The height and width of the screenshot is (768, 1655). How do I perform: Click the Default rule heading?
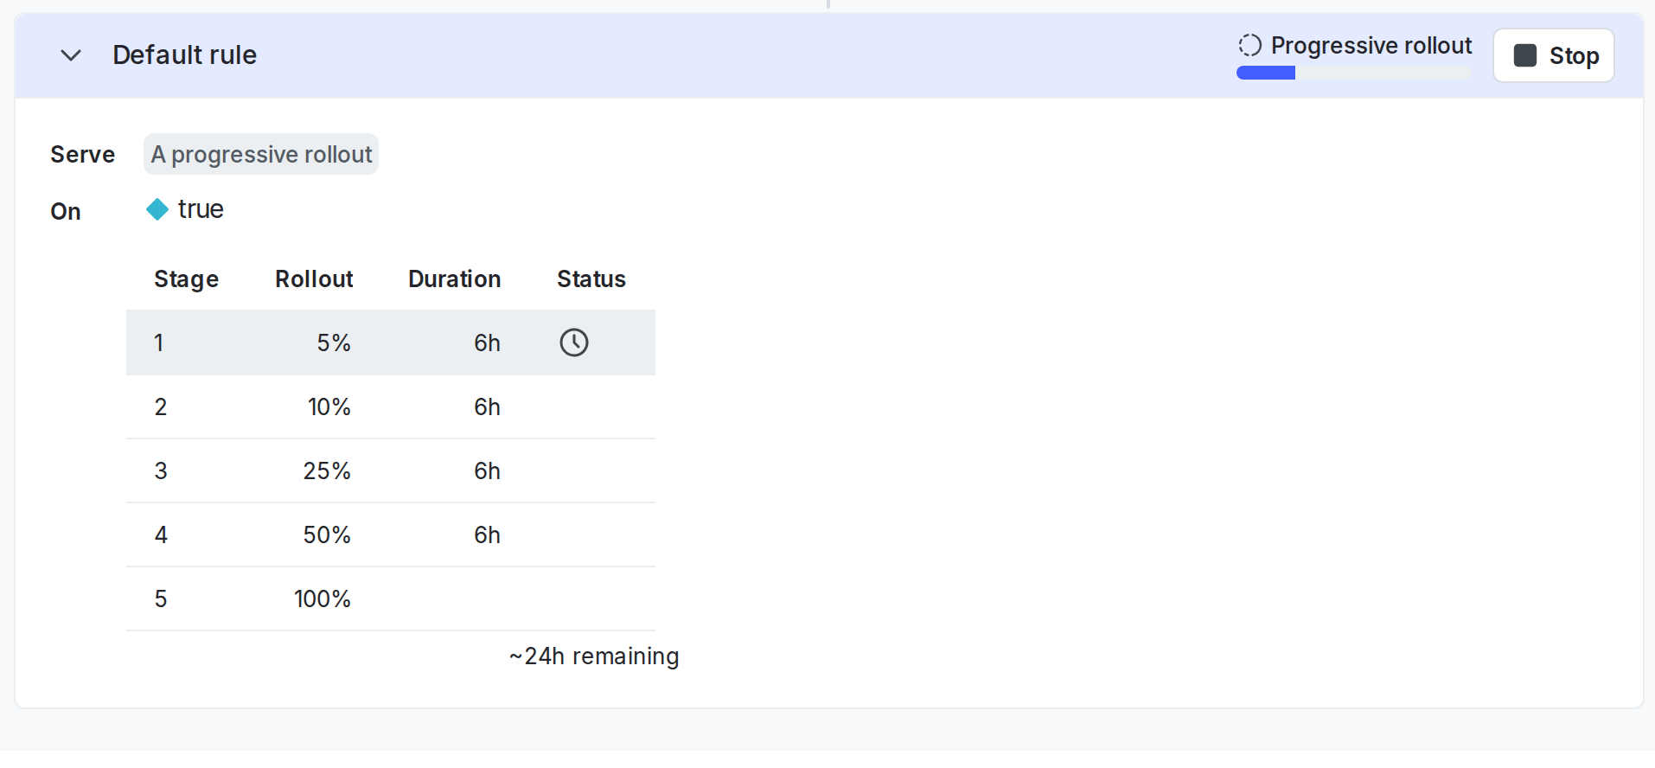pyautogui.click(x=184, y=55)
